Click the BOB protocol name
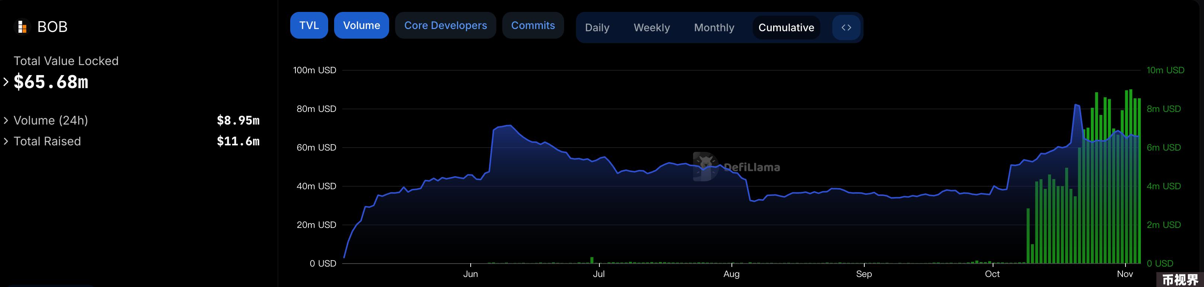Viewport: 1204px width, 287px height. [52, 27]
